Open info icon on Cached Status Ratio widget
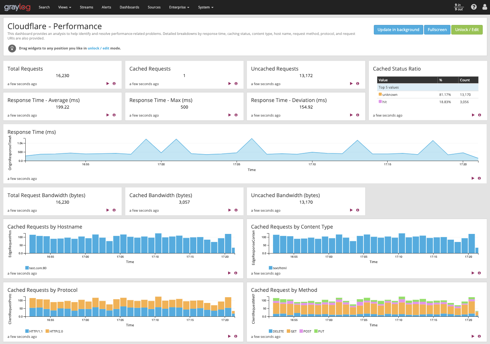490x344 pixels. click(x=479, y=115)
